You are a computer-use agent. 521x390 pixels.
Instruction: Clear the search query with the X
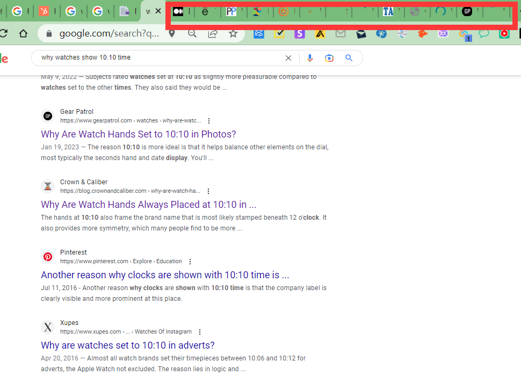coord(288,58)
